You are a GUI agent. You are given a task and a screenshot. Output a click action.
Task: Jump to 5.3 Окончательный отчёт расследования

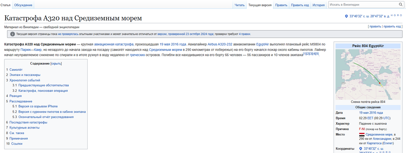coord(43,117)
